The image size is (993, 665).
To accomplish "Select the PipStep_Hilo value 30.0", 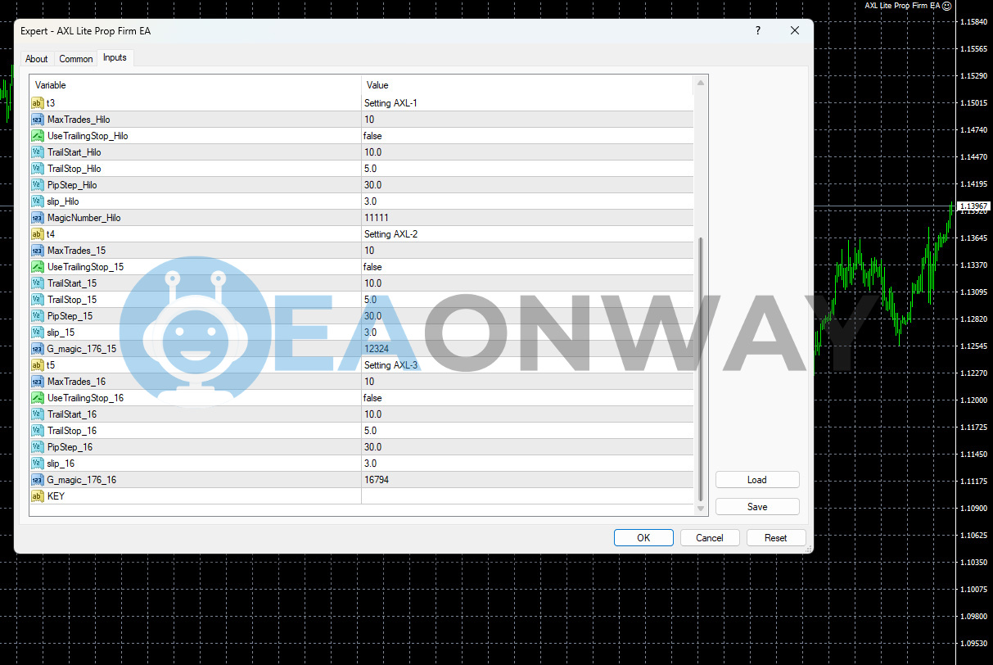I will point(373,185).
